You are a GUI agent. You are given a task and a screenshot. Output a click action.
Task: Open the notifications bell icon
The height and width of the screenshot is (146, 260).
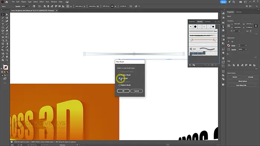pos(230,2)
